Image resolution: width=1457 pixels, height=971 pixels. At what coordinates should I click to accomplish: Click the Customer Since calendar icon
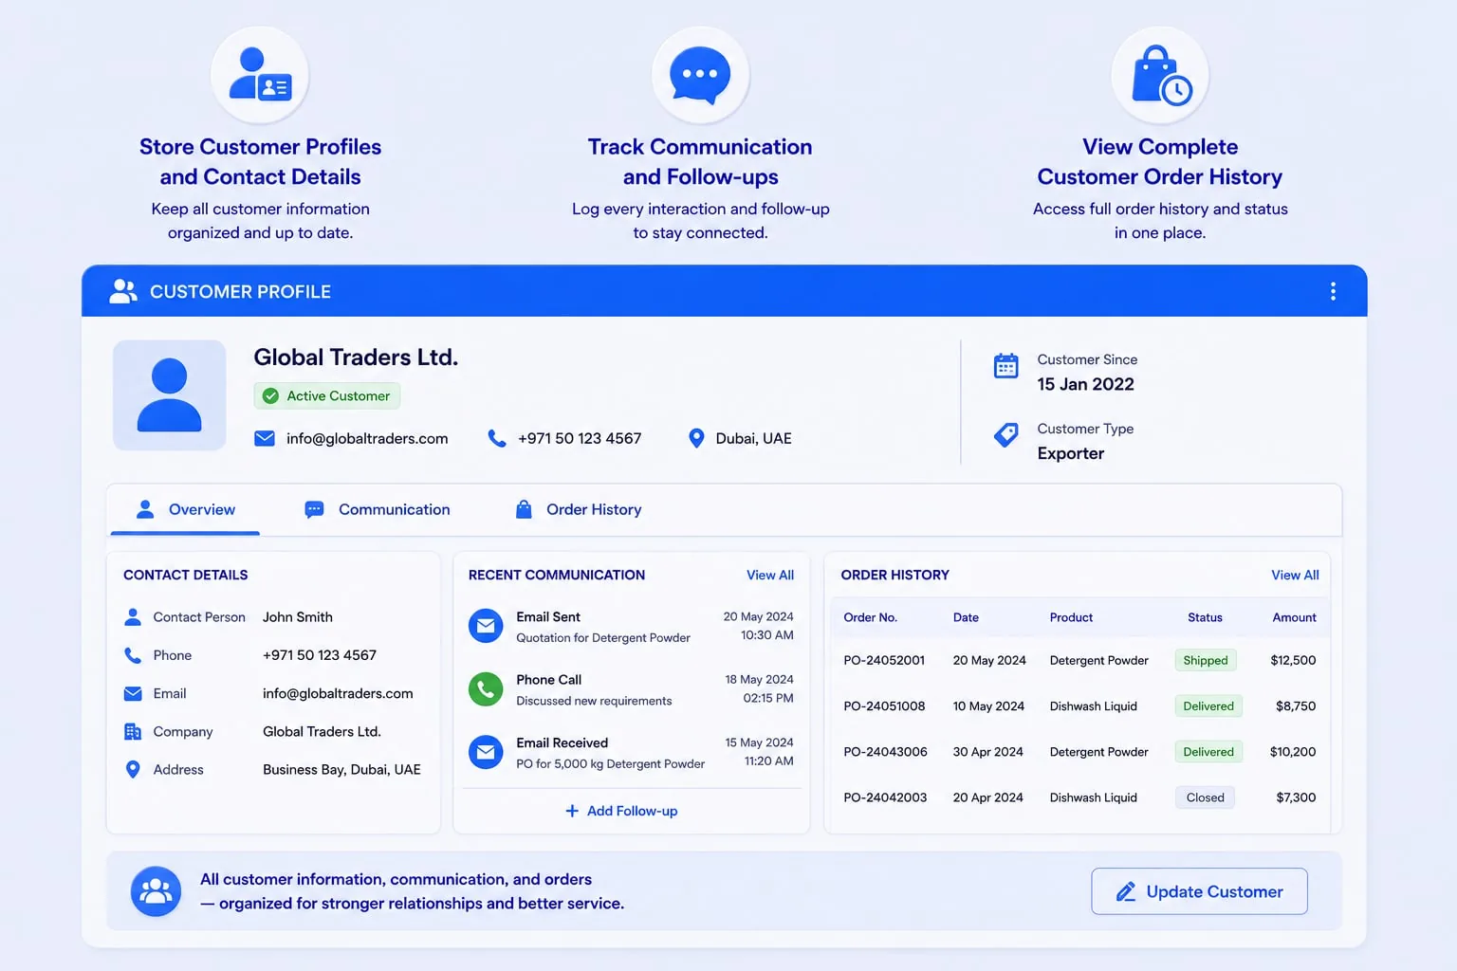[x=1005, y=365]
